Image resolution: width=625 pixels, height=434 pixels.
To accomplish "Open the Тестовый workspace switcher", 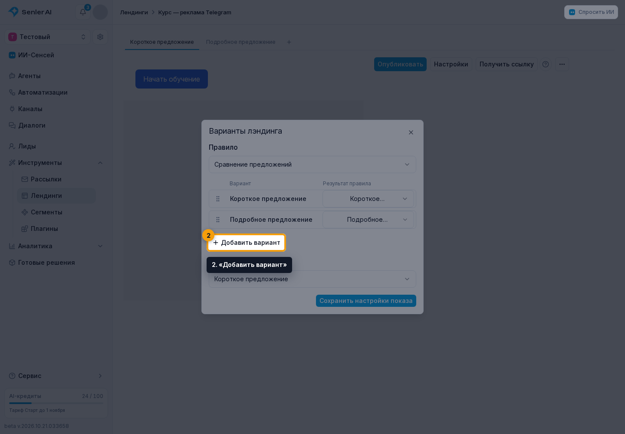I will (48, 37).
